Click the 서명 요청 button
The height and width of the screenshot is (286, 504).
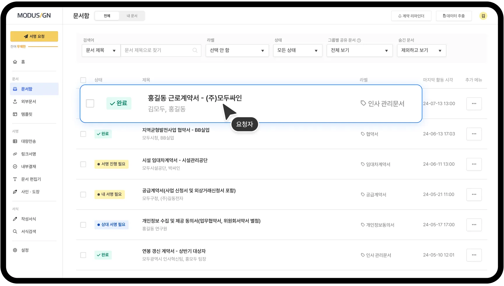click(34, 36)
